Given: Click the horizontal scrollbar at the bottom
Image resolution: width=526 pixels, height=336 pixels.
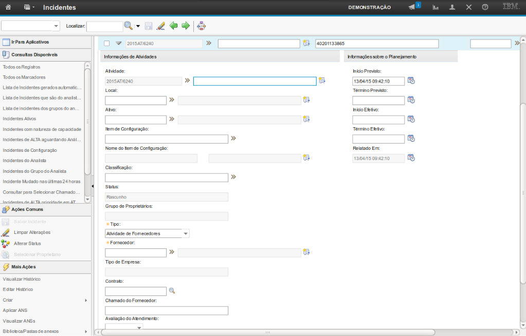Looking at the screenshot, I should click(x=266, y=332).
